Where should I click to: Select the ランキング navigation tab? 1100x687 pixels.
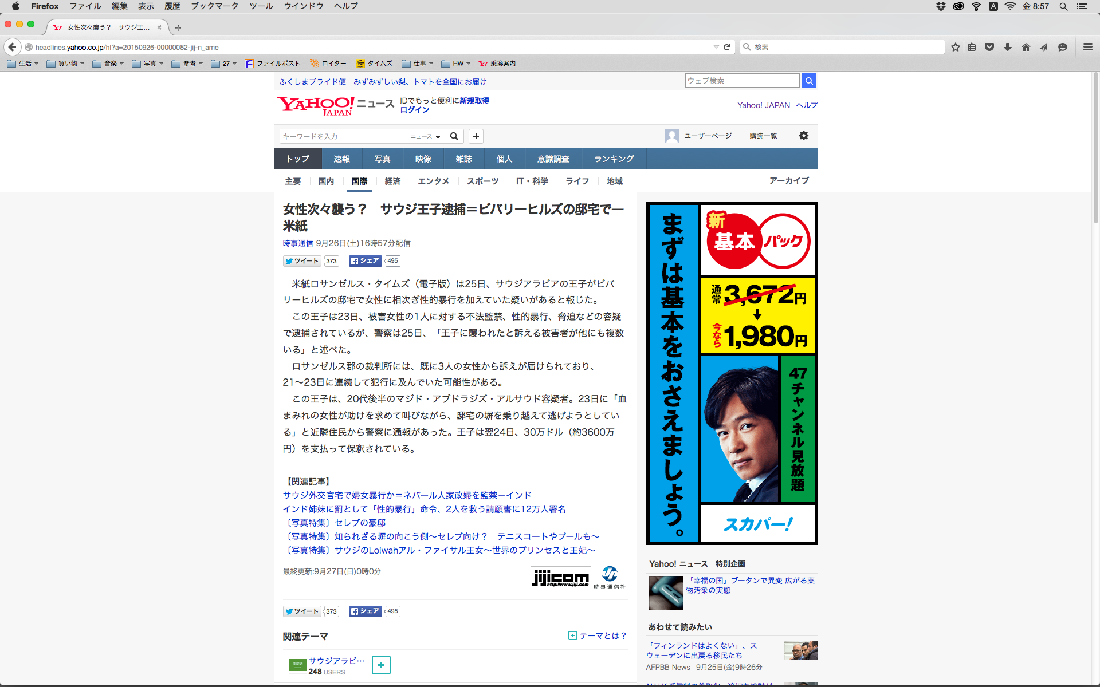pyautogui.click(x=614, y=159)
